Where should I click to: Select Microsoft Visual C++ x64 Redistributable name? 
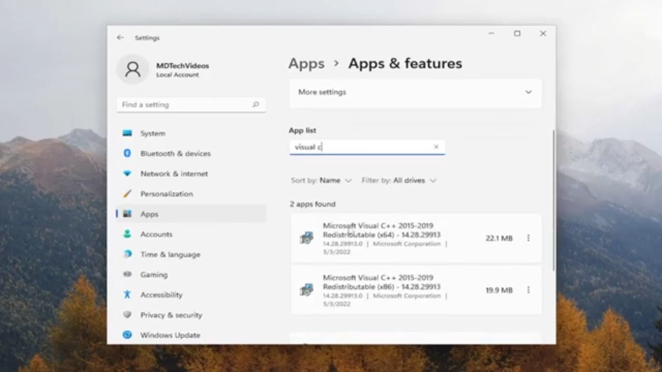pyautogui.click(x=382, y=230)
